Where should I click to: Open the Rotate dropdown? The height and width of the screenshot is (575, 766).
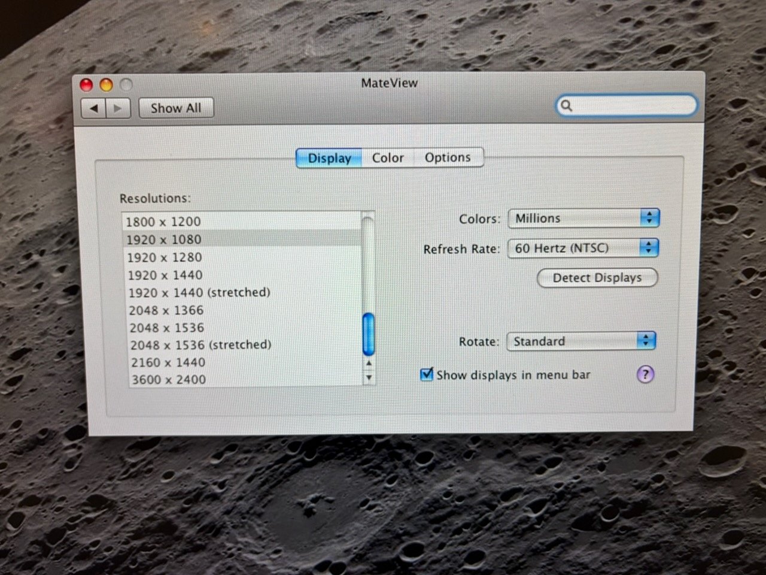[x=581, y=341]
